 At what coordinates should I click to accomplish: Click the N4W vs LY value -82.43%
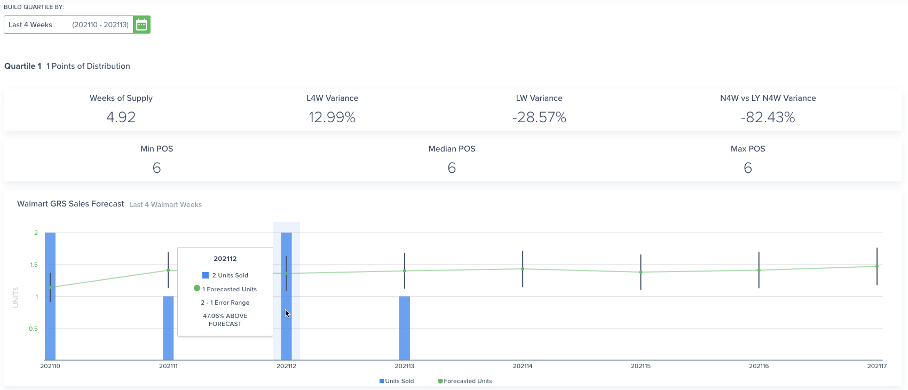tap(768, 117)
